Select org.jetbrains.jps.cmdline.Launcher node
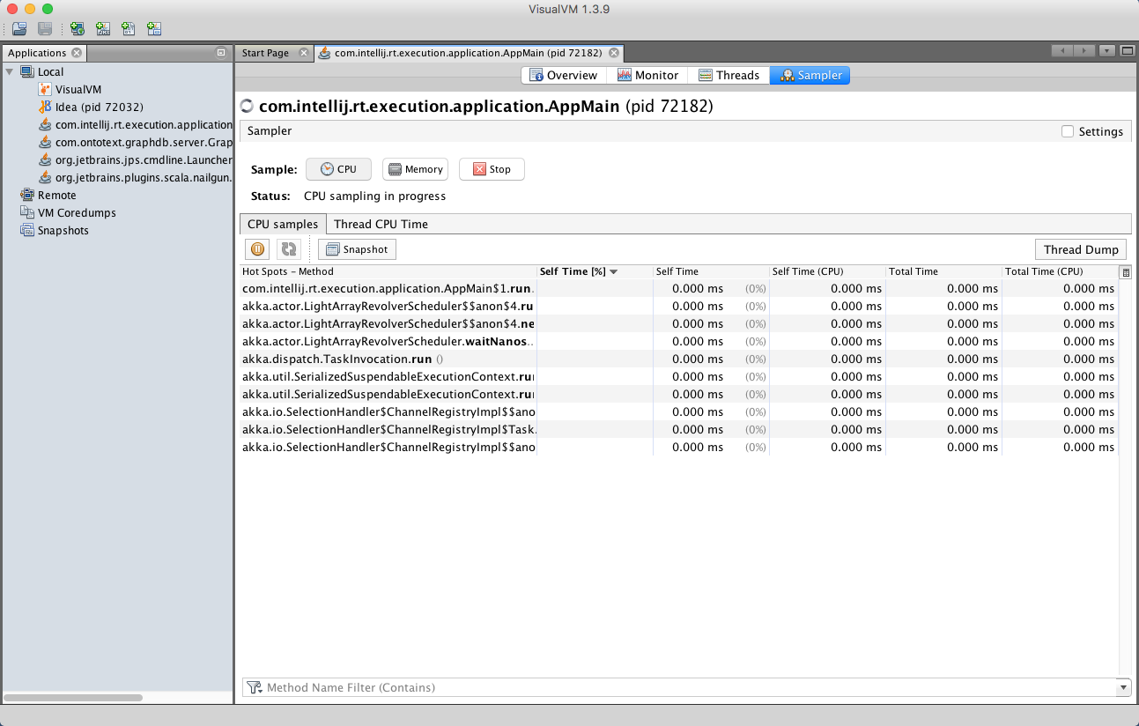The image size is (1139, 726). point(136,159)
